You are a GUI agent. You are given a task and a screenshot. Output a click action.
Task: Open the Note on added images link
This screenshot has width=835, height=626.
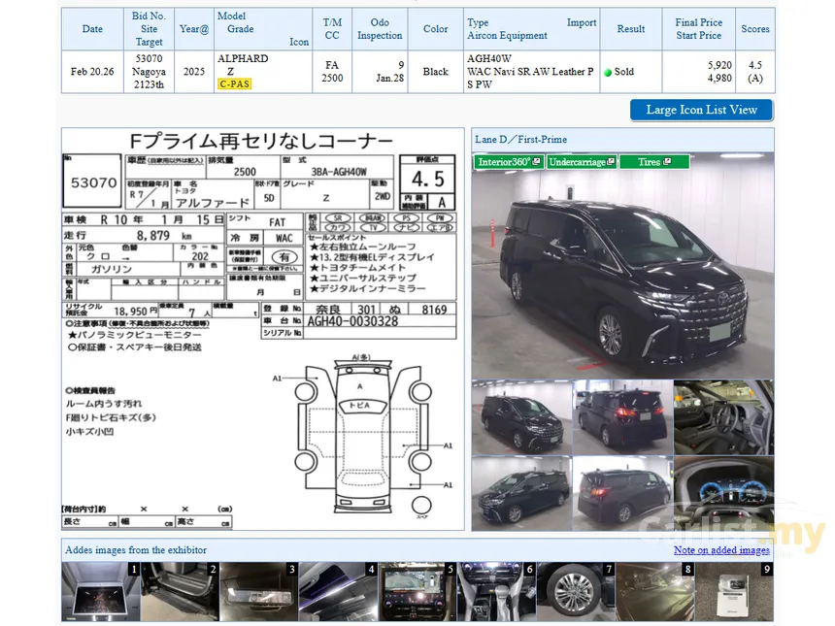coord(721,550)
